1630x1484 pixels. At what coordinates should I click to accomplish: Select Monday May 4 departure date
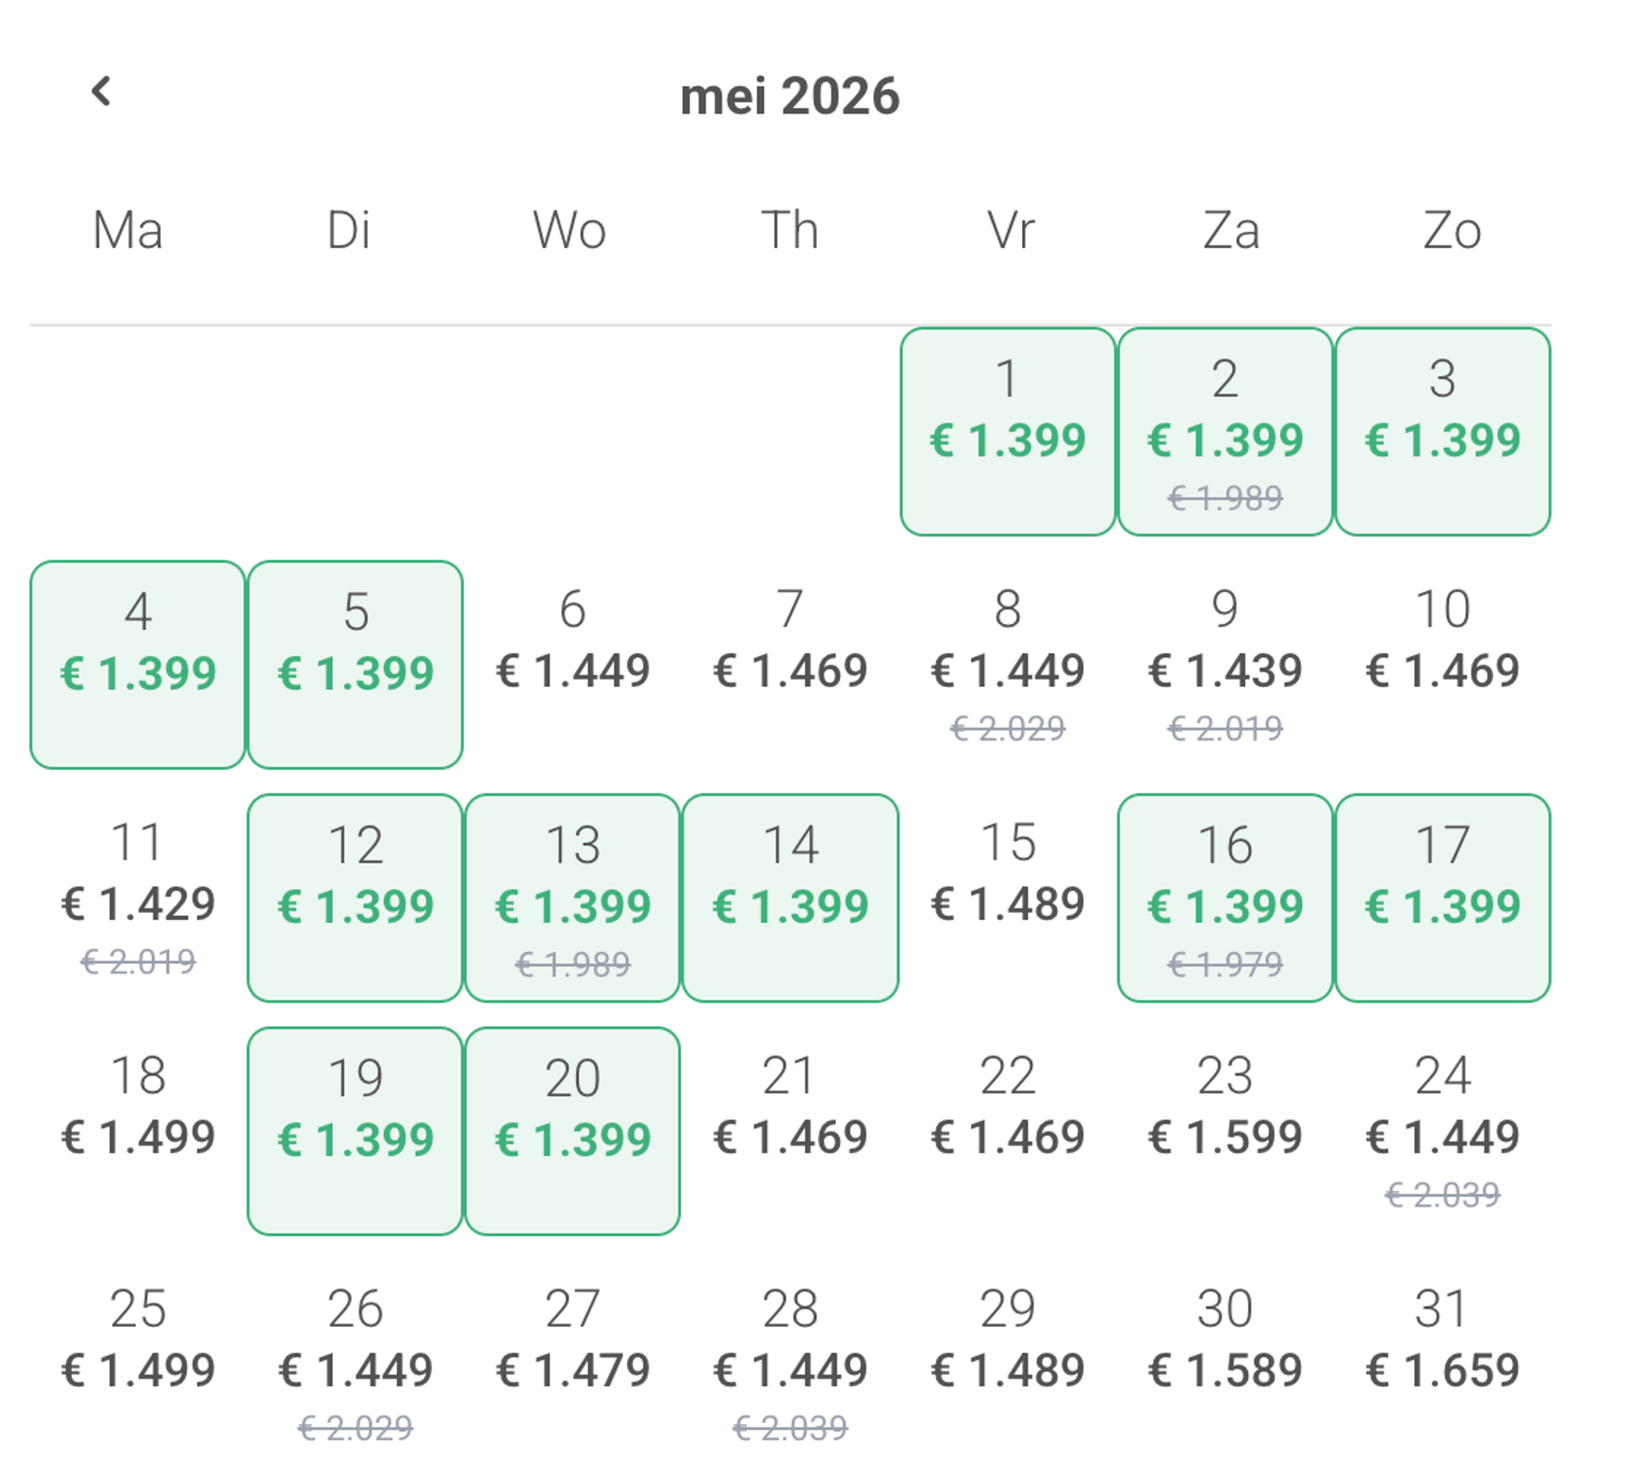click(x=138, y=665)
